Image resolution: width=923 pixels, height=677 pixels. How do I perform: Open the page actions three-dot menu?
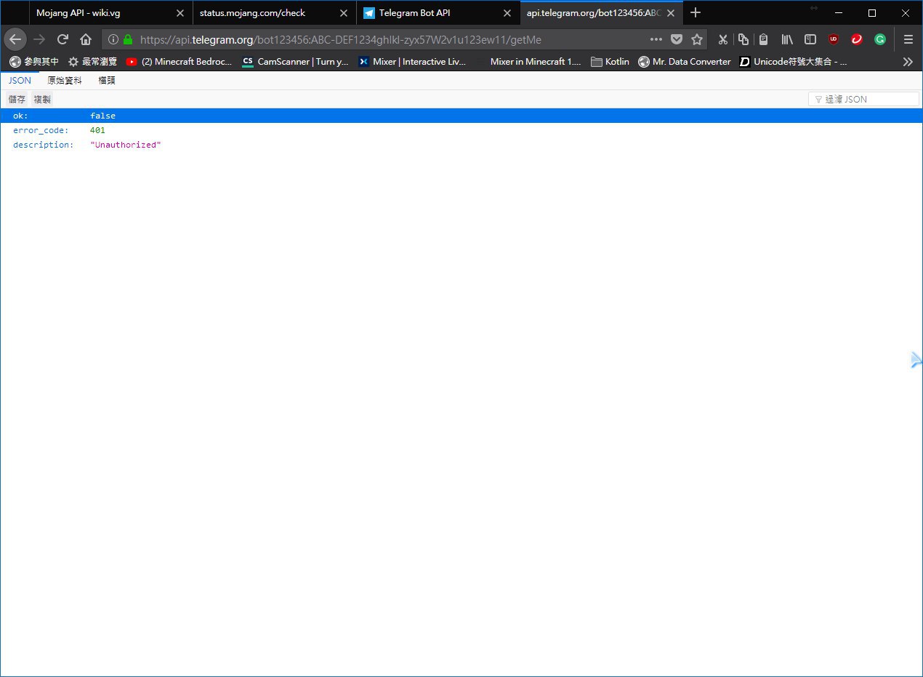656,40
